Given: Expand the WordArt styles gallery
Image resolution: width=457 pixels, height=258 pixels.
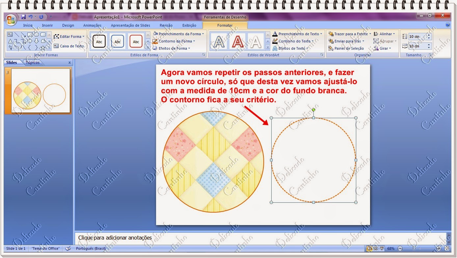Looking at the screenshot, I should pyautogui.click(x=268, y=48).
